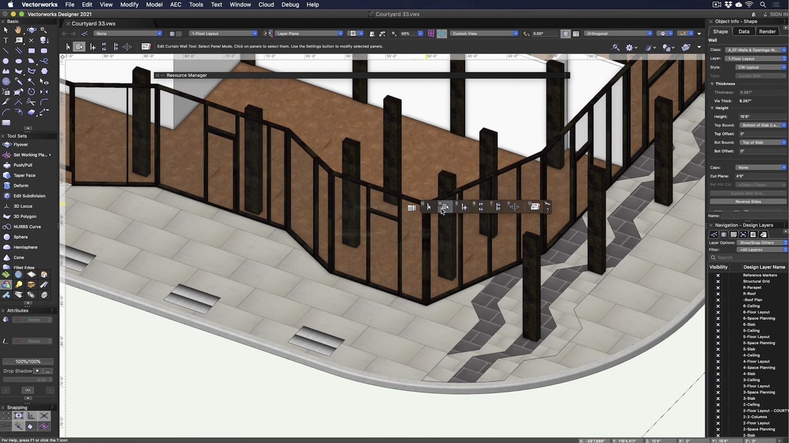Choose the Text tool
789x443 pixels.
tap(6, 40)
